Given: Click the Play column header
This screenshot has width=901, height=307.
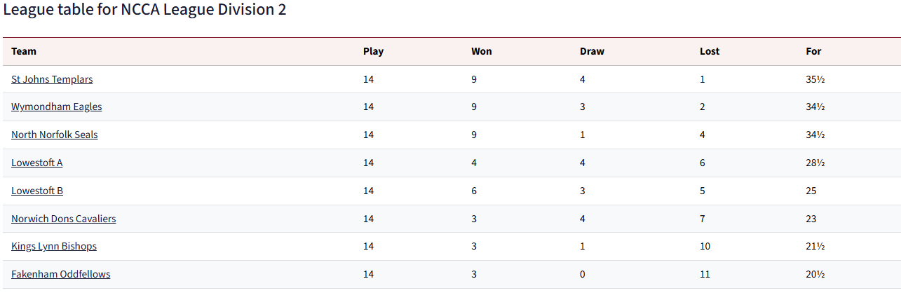Looking at the screenshot, I should coord(374,51).
